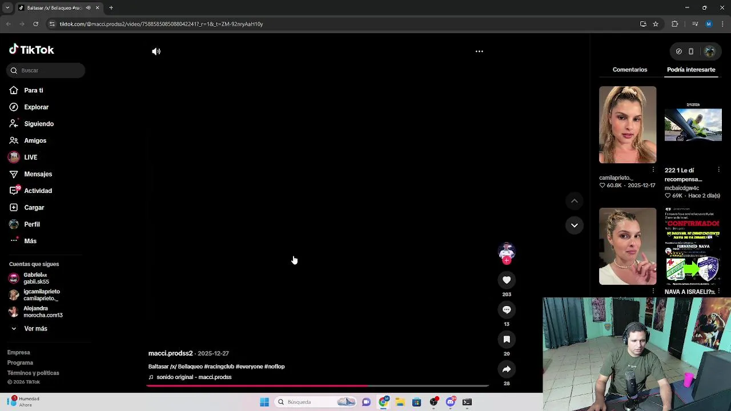The height and width of the screenshot is (411, 731).
Task: Open Para ti feed
Action: tap(33, 90)
